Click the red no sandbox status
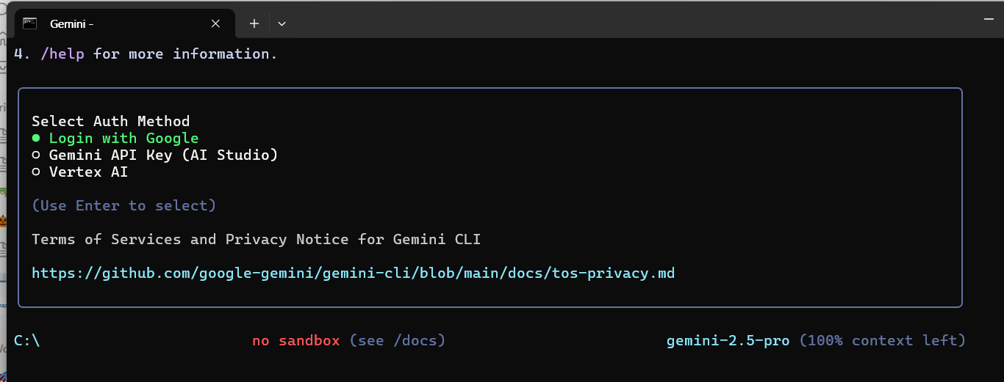This screenshot has width=1004, height=382. (296, 340)
